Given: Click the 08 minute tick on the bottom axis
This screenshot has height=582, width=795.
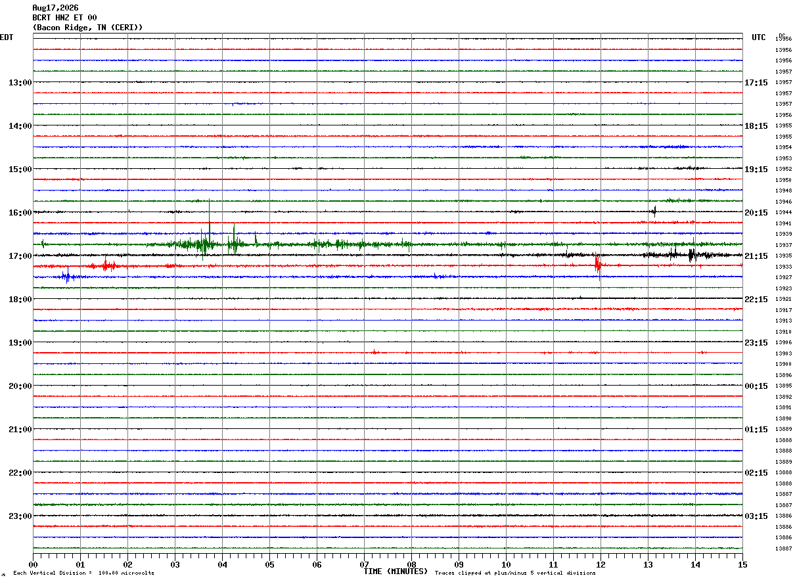Looking at the screenshot, I should (x=411, y=564).
